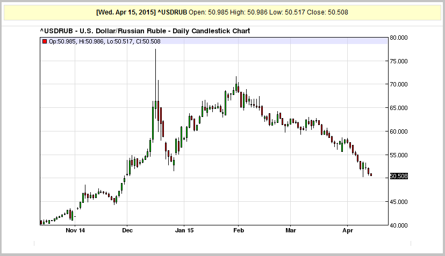The width and height of the screenshot is (445, 256).
Task: Click the 80.000 price axis label
Action: 398,38
